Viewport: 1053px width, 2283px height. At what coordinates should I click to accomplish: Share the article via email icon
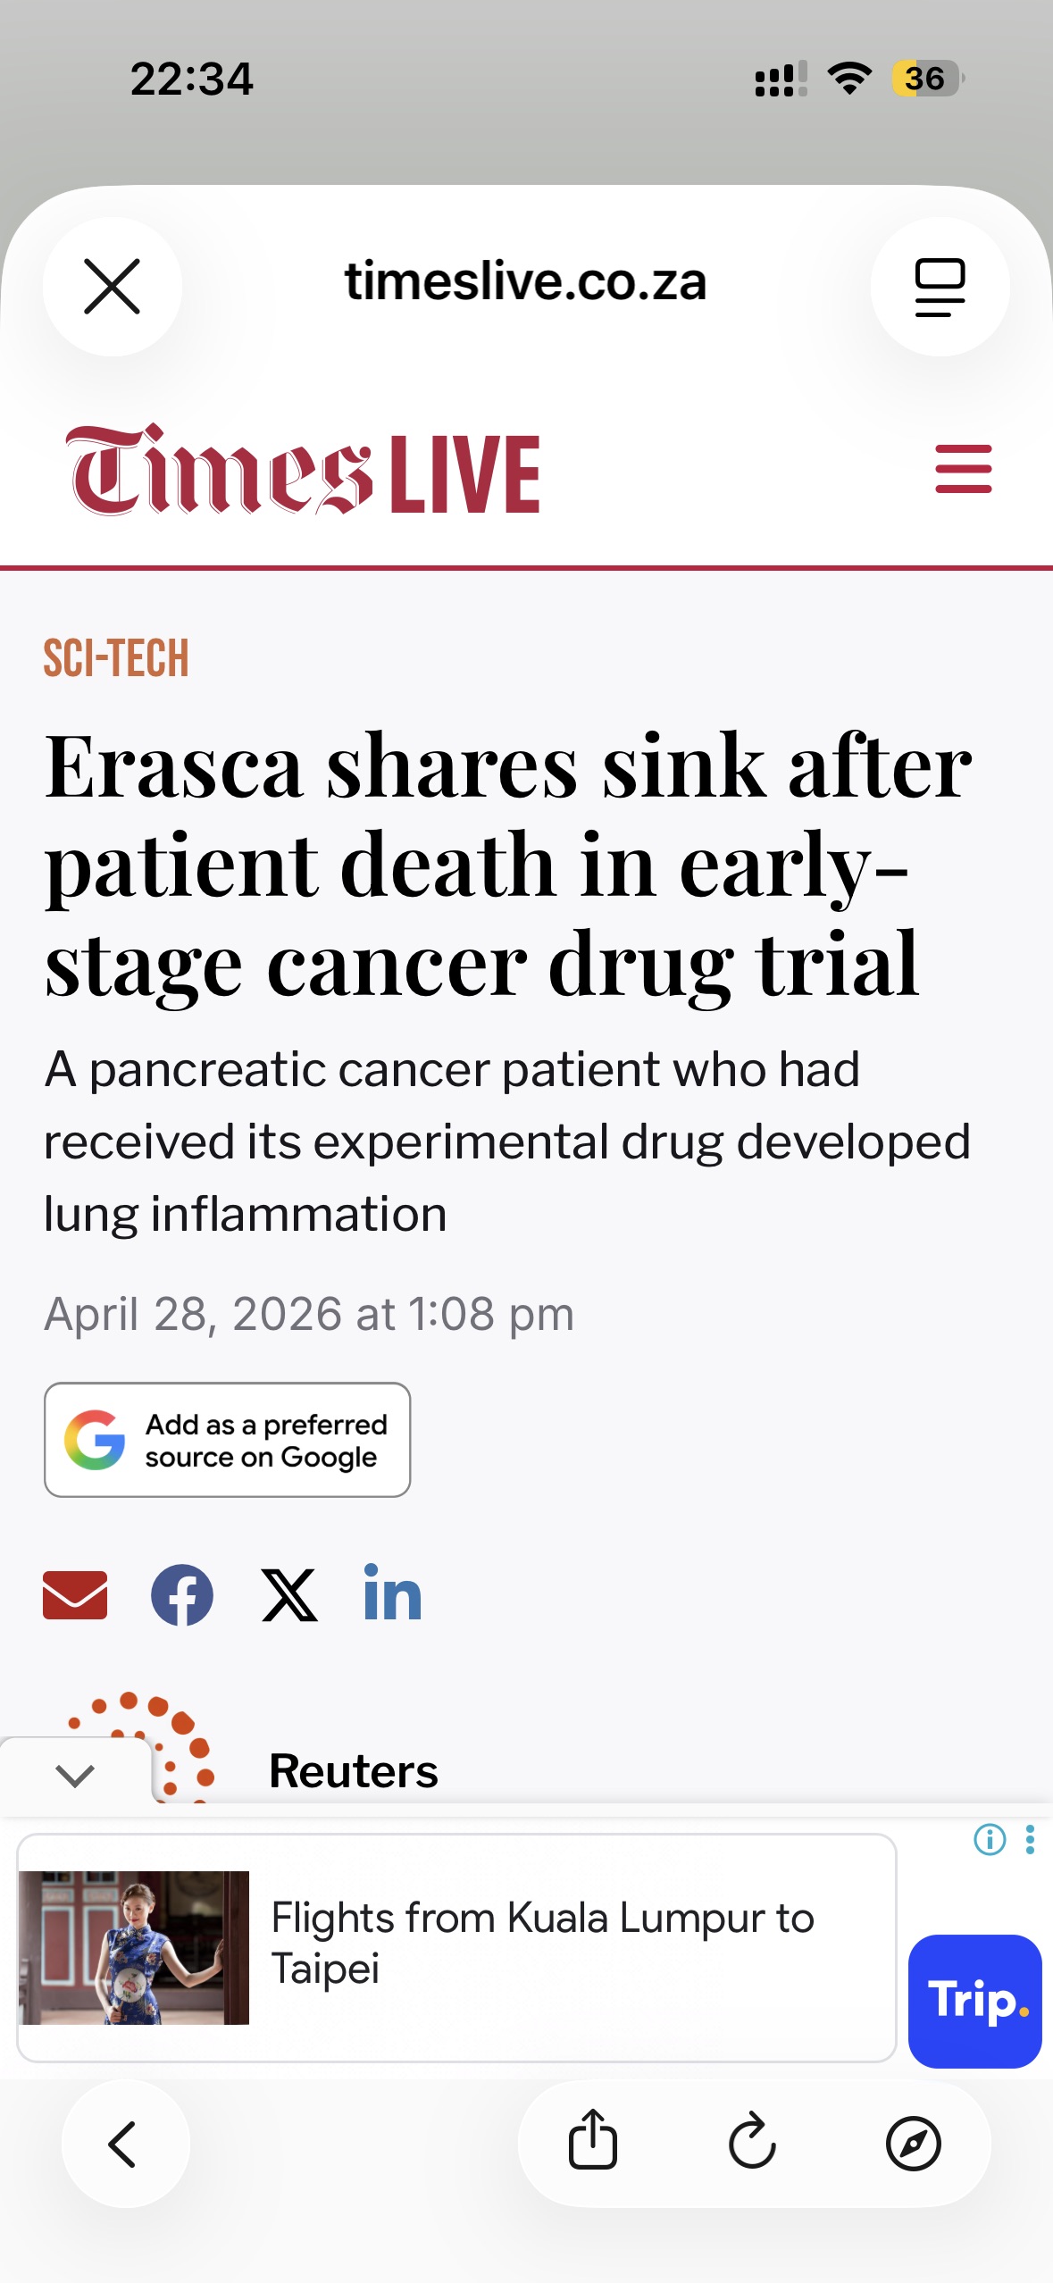[75, 1594]
